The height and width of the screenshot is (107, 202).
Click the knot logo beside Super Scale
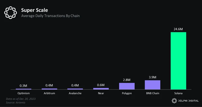coord(11,13)
